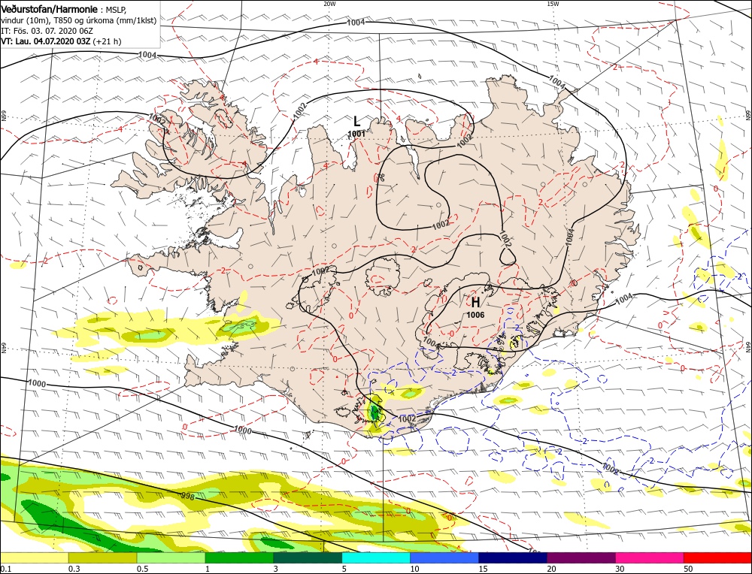Click the '15W' longitude label

coord(553,3)
